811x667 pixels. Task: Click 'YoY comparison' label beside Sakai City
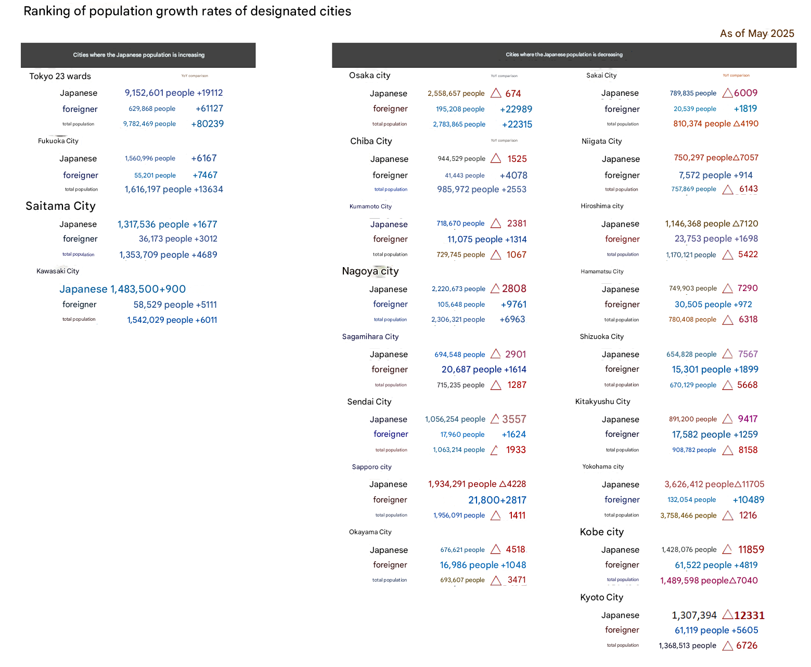736,75
